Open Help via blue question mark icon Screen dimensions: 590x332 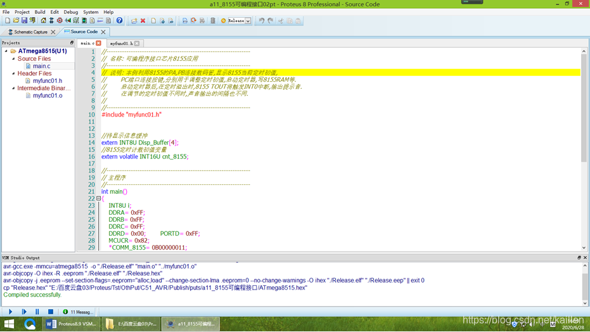pos(119,21)
